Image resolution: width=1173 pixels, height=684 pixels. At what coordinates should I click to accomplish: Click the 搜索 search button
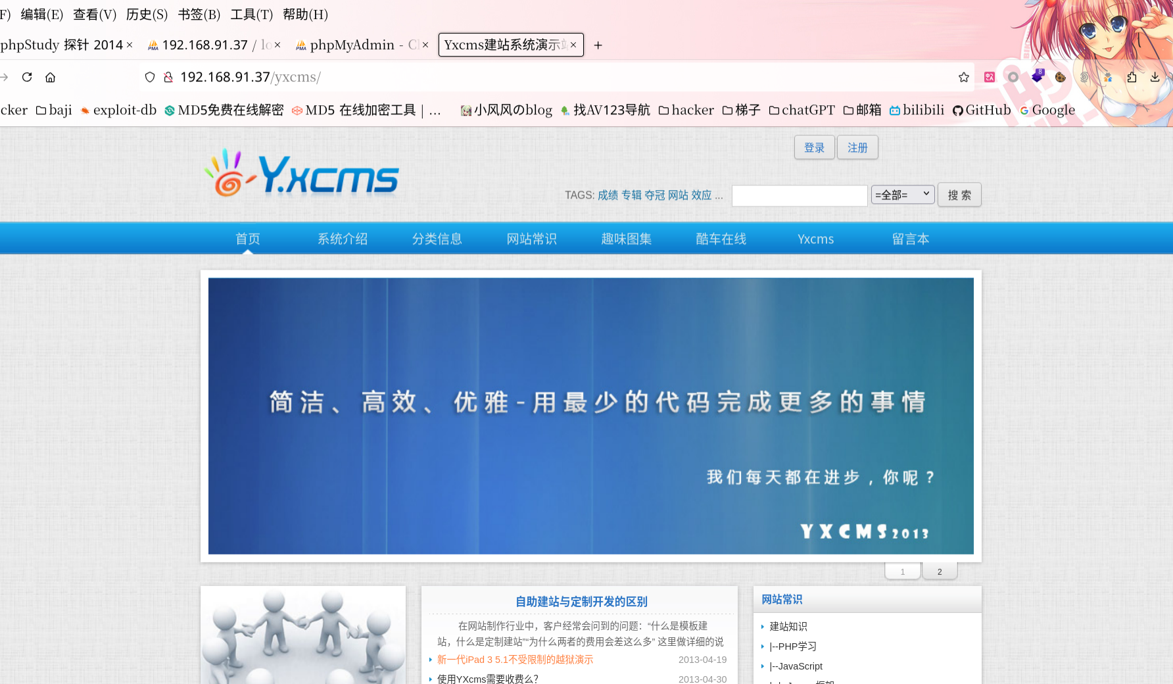tap(959, 195)
